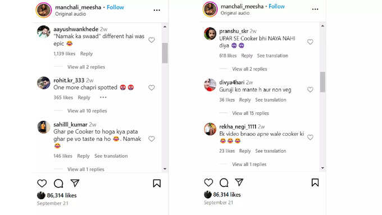Open options dots under rohit.kr_333 comment
Viewport: 382px width, 215px height.
tap(103, 97)
